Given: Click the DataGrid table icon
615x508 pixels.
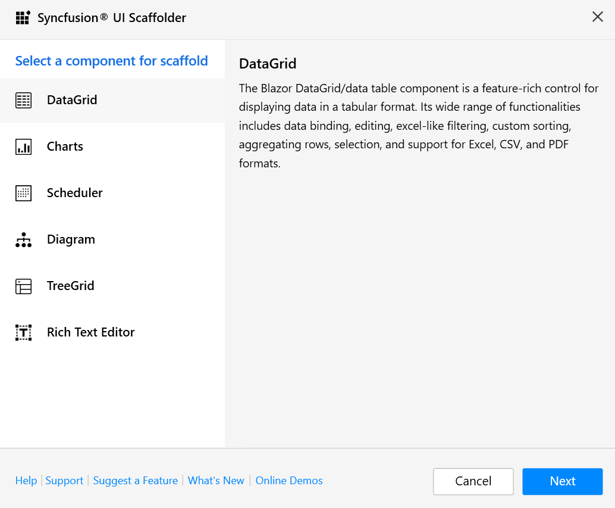Looking at the screenshot, I should click(x=23, y=100).
